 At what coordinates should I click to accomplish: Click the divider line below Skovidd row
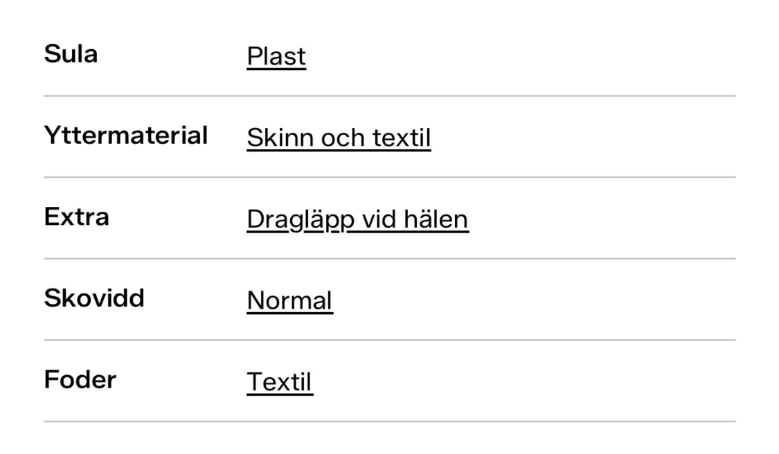(x=389, y=340)
